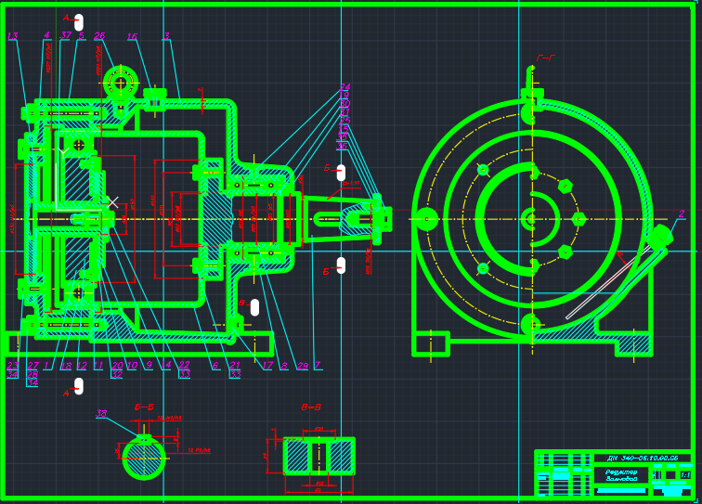The height and width of the screenshot is (504, 702).
Task: Click the Б-Б section title
Action: pos(144,407)
